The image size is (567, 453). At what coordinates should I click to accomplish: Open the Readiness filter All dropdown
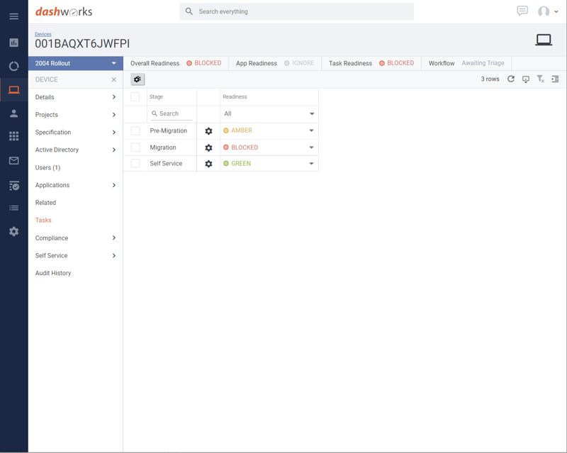click(269, 113)
